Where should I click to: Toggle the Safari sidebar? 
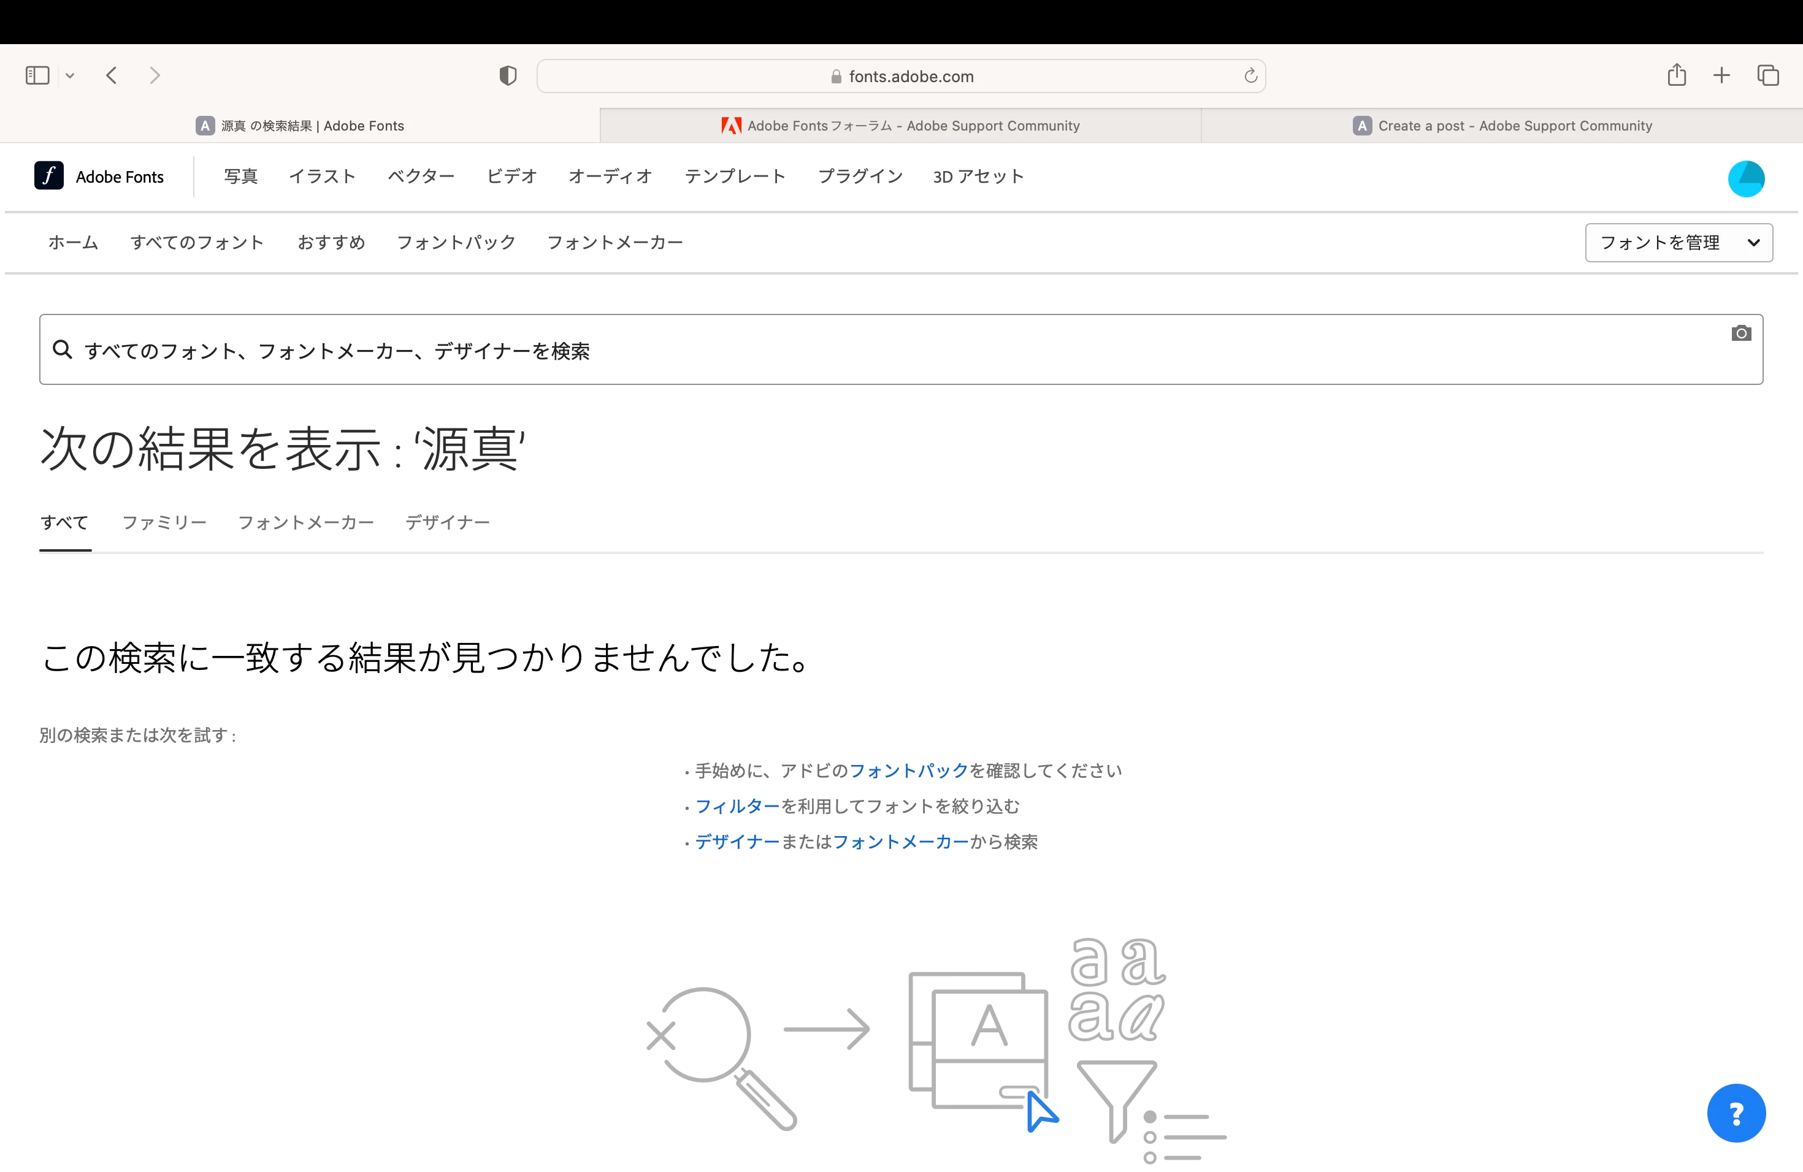tap(37, 75)
